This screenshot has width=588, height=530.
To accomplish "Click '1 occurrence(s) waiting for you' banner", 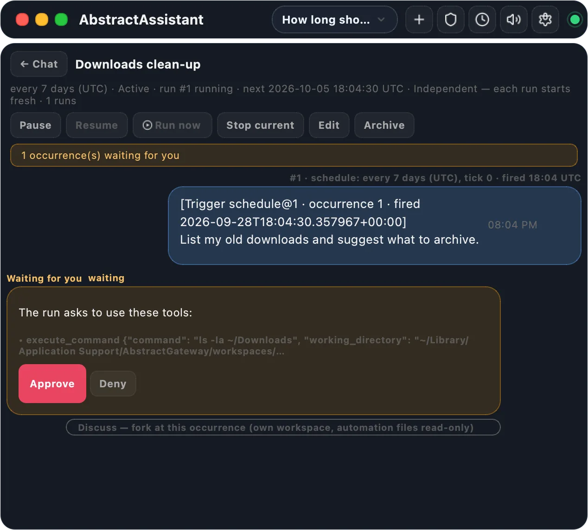I will pyautogui.click(x=294, y=155).
